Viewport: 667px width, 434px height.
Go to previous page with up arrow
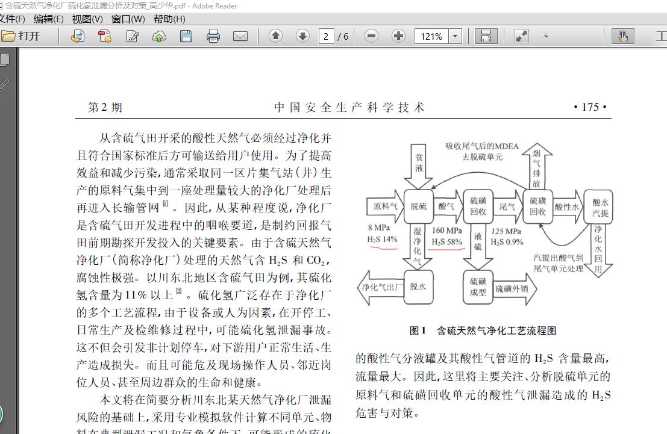(x=275, y=36)
